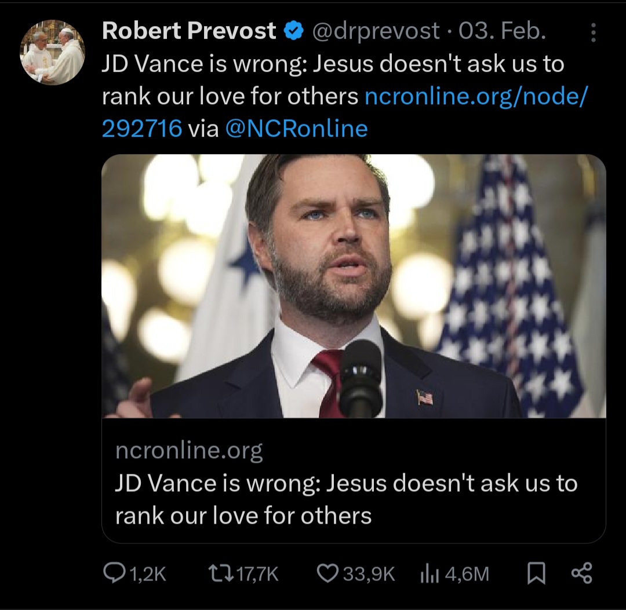Open the @NCRonline mention
The width and height of the screenshot is (626, 610).
[x=297, y=129]
